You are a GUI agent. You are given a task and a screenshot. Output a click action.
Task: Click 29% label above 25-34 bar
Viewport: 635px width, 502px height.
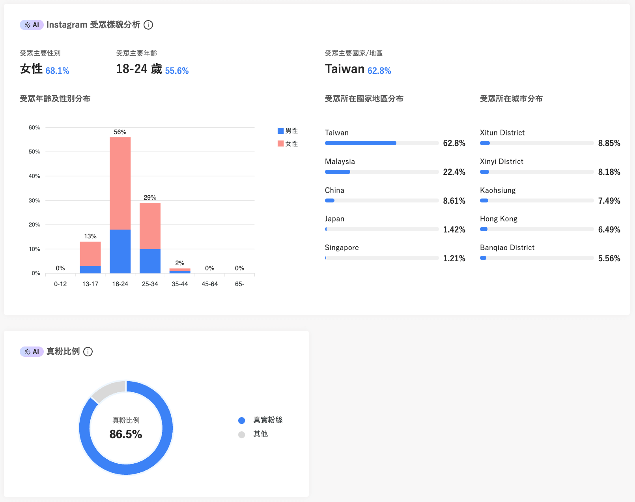point(150,197)
